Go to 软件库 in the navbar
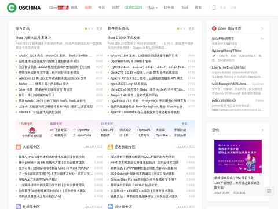 (169, 8)
